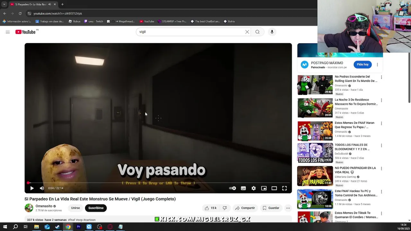Open options for Bloodmoney finales video
Viewport: 411px width, 231px height.
point(381,145)
